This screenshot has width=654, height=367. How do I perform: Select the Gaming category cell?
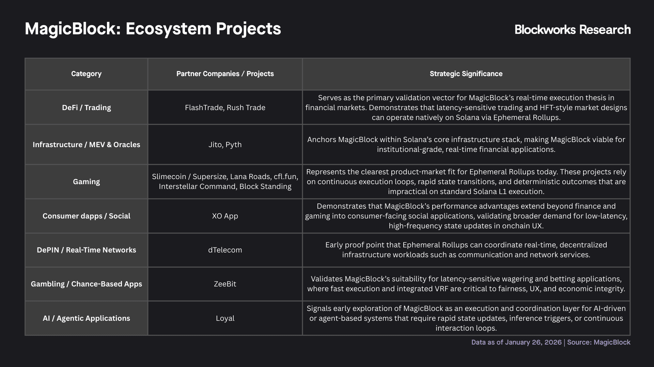(x=87, y=181)
